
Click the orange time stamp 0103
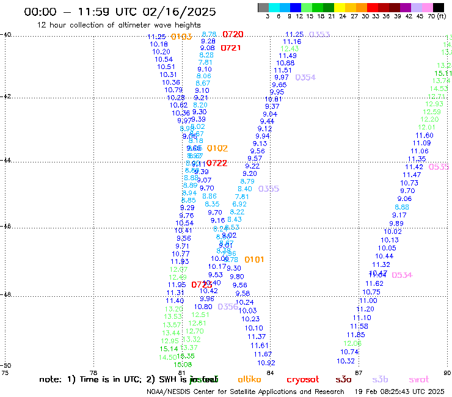point(181,37)
